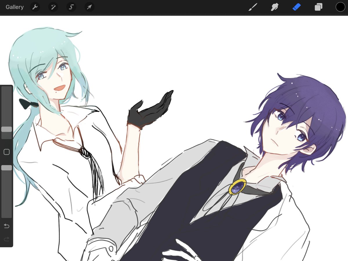The width and height of the screenshot is (348, 261).
Task: Select the Smudge tool
Action: 275,7
